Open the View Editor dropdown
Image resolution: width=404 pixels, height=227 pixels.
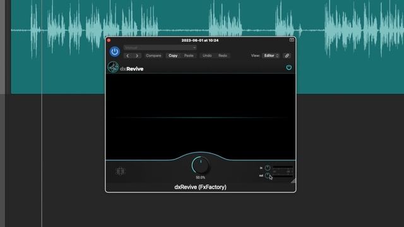click(x=271, y=55)
